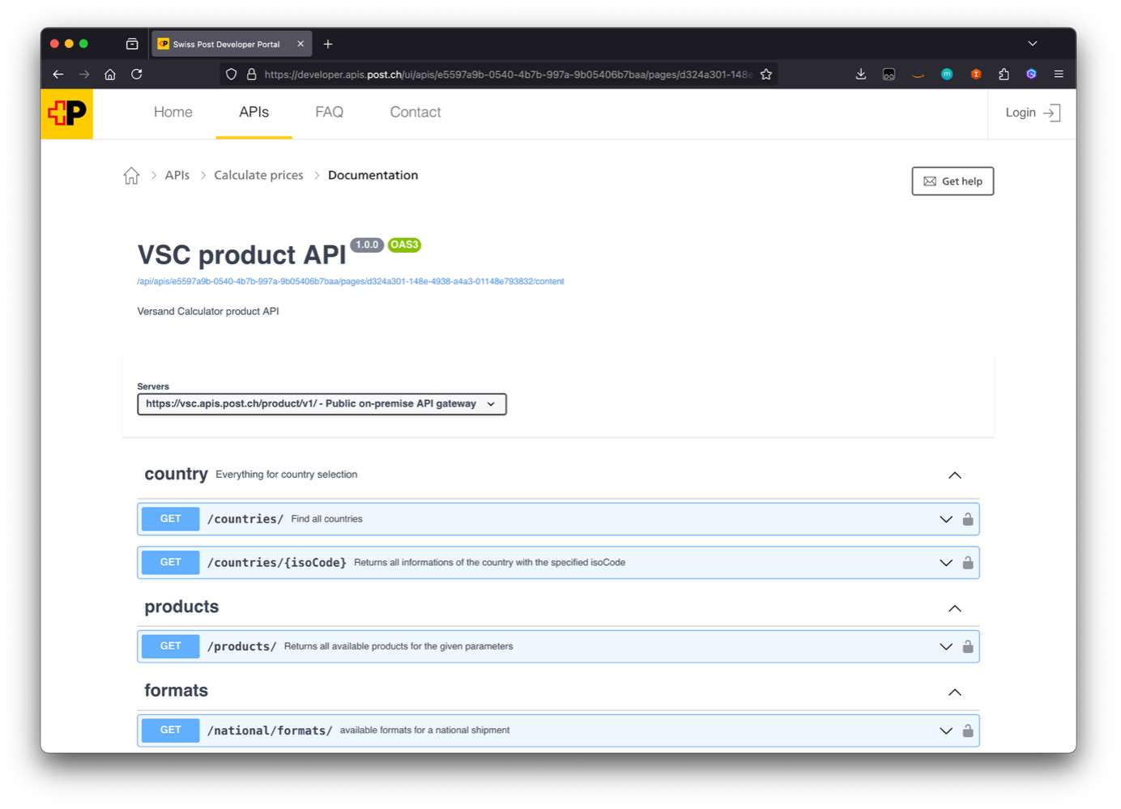1121x809 pixels.
Task: Click the products section heading
Action: tap(181, 607)
